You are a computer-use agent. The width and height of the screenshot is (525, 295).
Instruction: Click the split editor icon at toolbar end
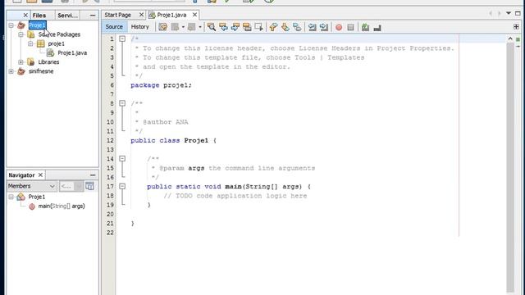point(516,26)
